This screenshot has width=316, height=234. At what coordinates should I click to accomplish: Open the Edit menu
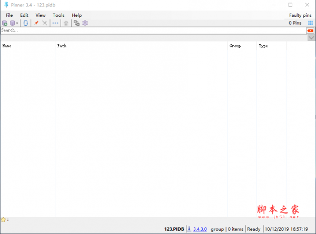pos(24,15)
